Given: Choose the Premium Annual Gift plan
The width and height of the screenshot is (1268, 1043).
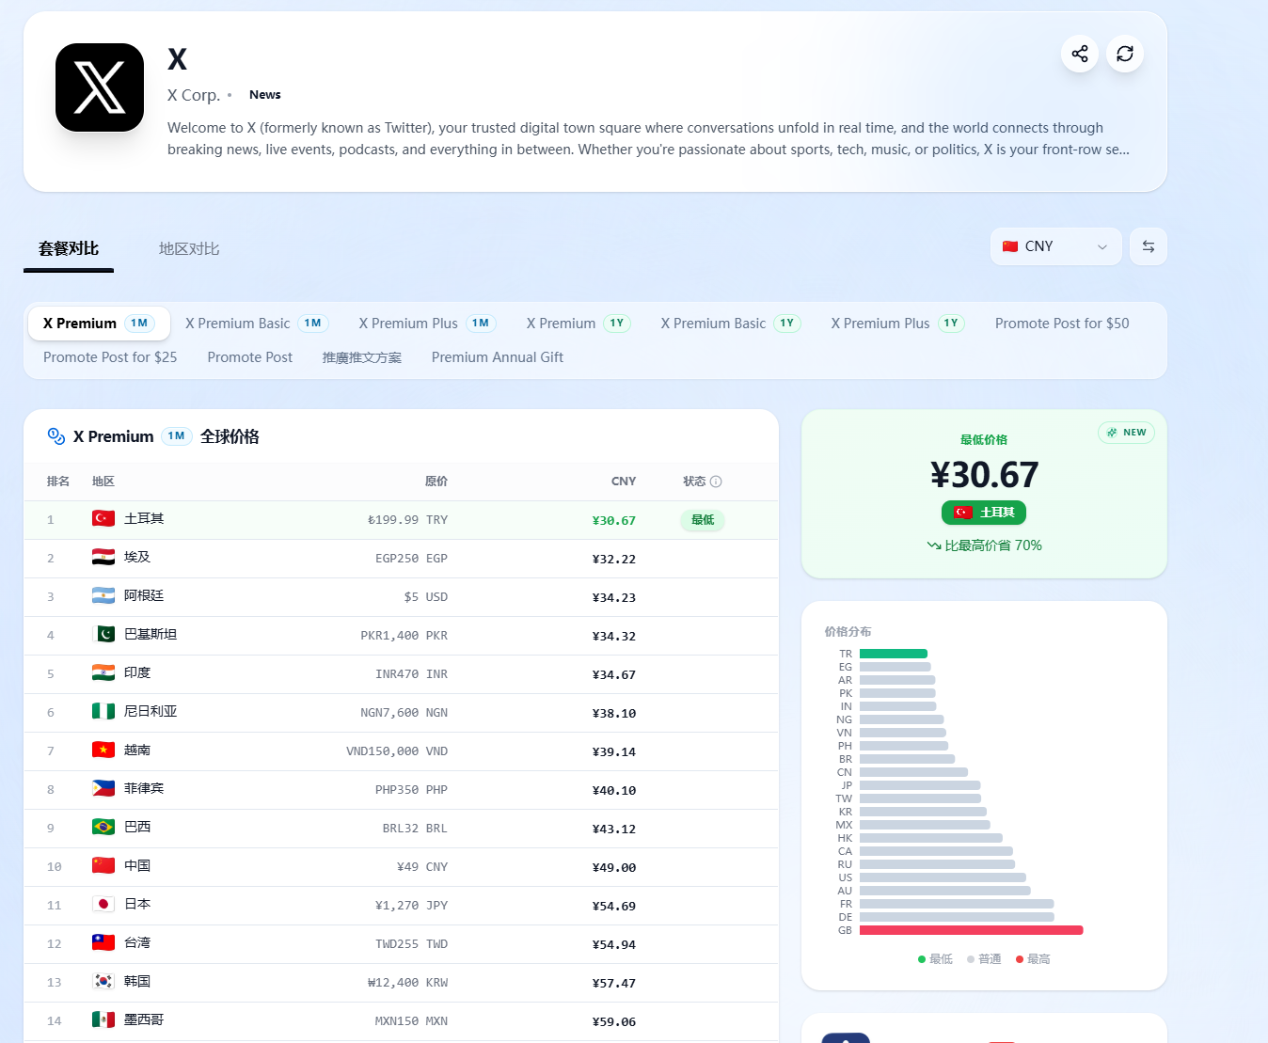Looking at the screenshot, I should coord(497,357).
